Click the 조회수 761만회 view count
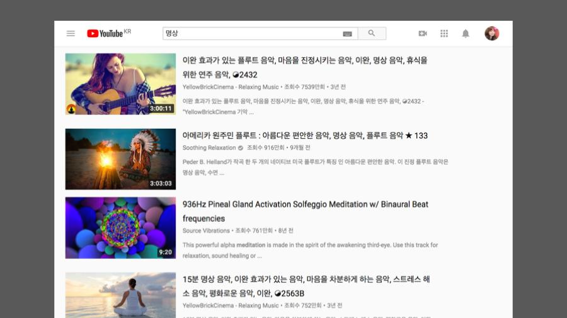This screenshot has height=318, width=567. [254, 231]
